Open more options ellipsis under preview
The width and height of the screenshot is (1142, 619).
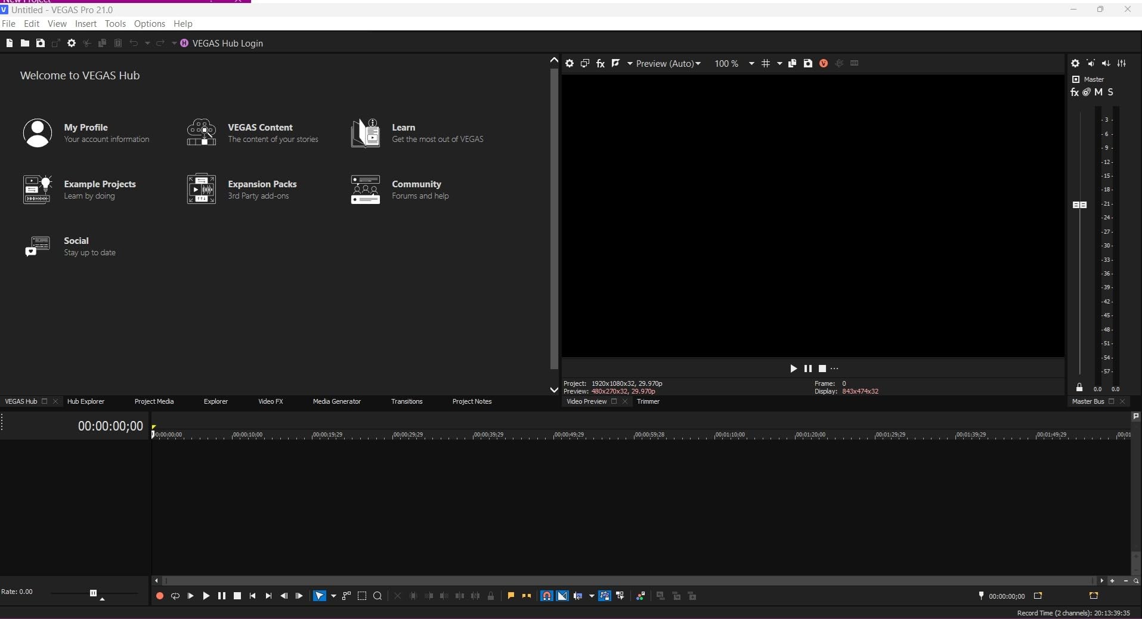[834, 369]
